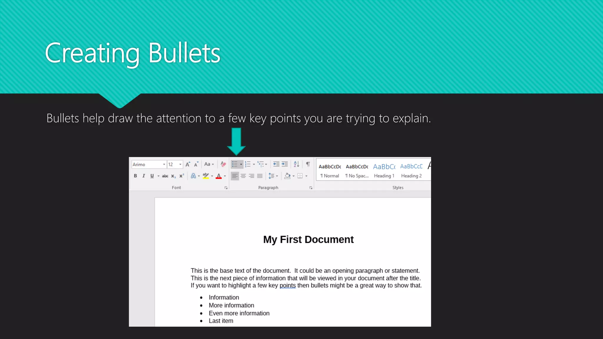Click the line starting 'This is the base text'
603x339 pixels.
(305, 271)
